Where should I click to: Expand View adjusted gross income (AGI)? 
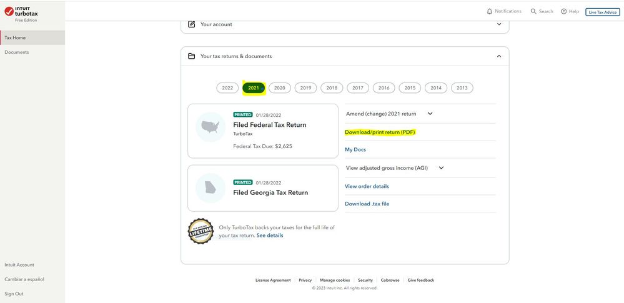441,168
